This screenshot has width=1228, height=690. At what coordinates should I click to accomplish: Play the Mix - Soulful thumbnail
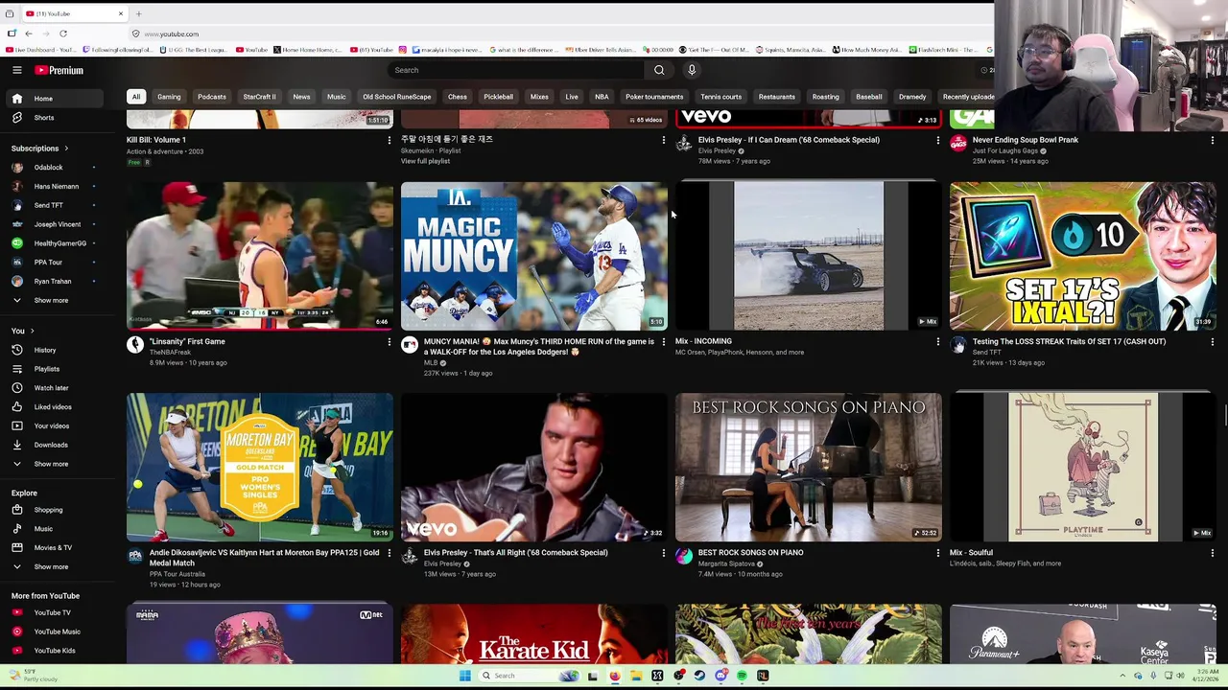(x=1082, y=467)
